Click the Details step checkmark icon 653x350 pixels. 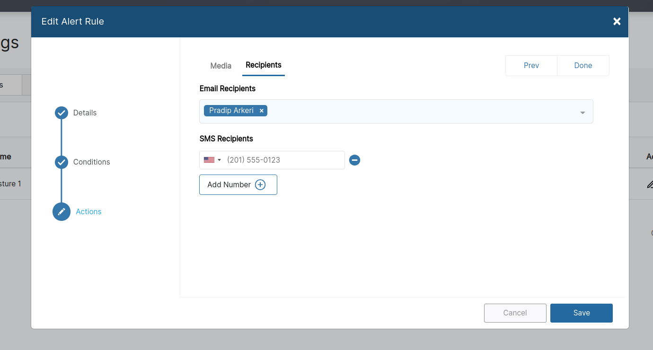click(61, 113)
